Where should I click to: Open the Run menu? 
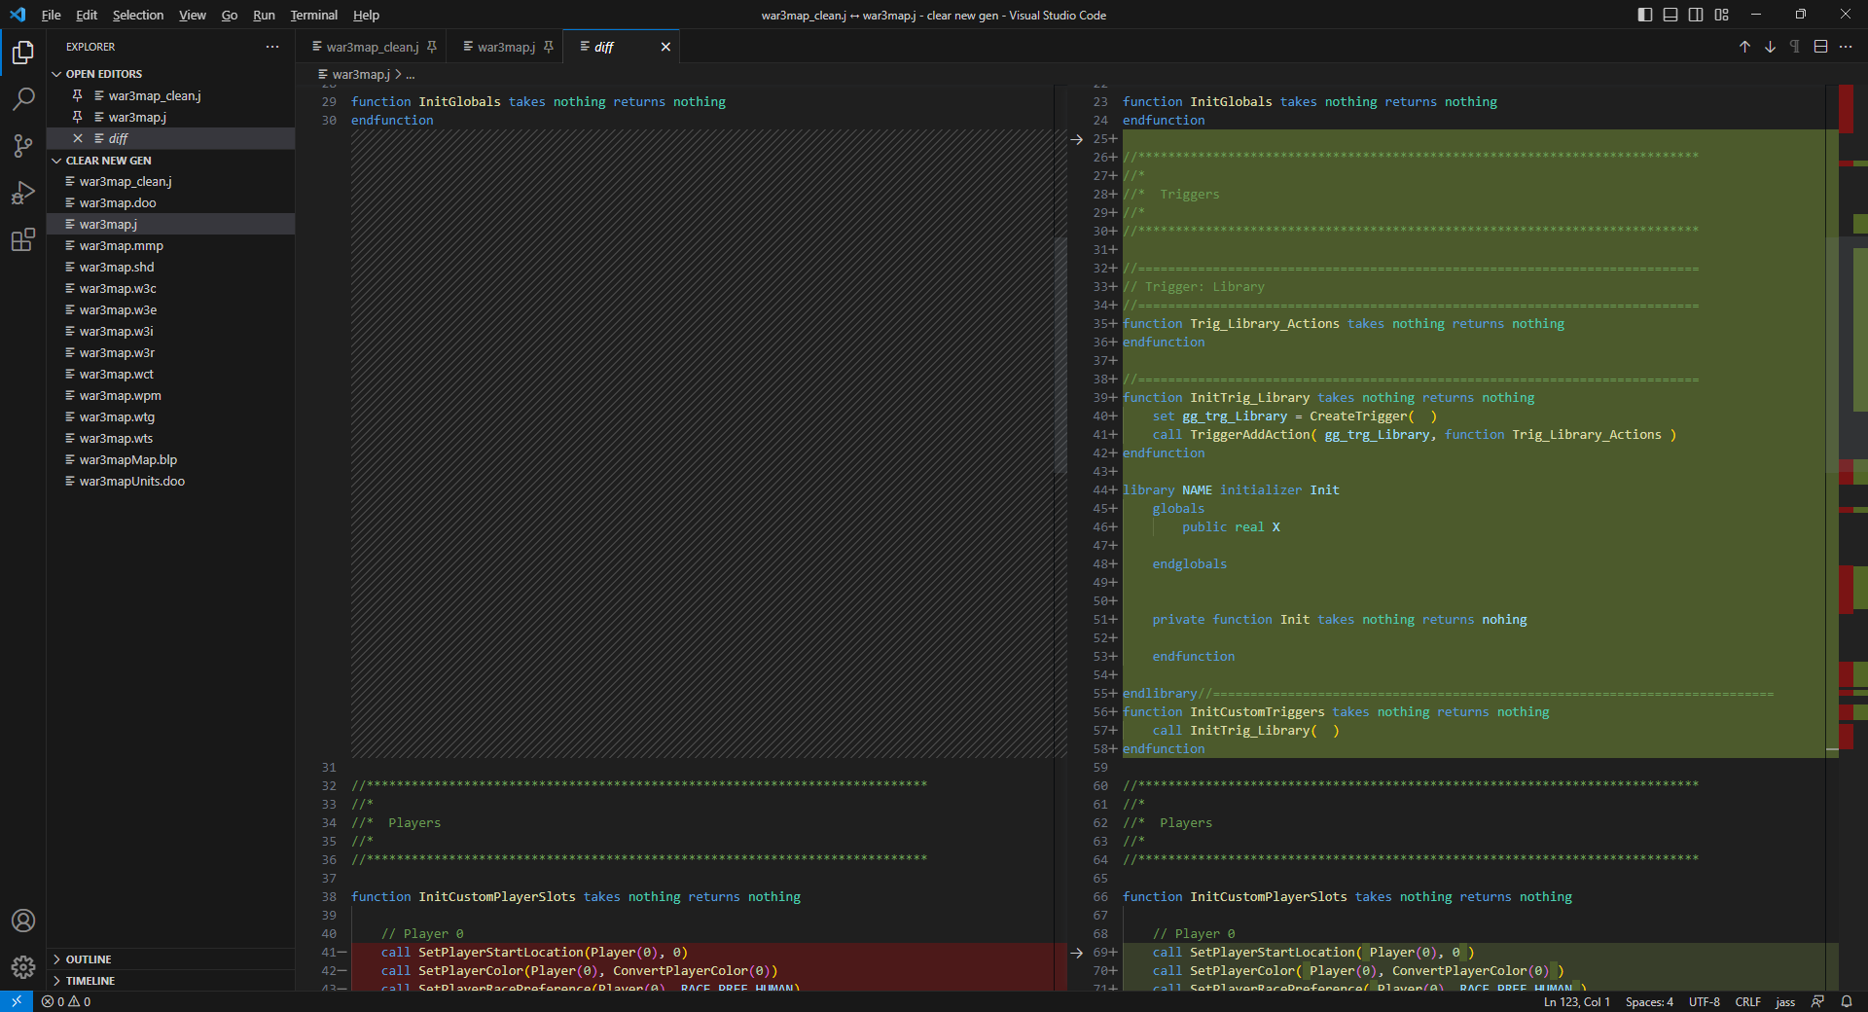(x=264, y=15)
